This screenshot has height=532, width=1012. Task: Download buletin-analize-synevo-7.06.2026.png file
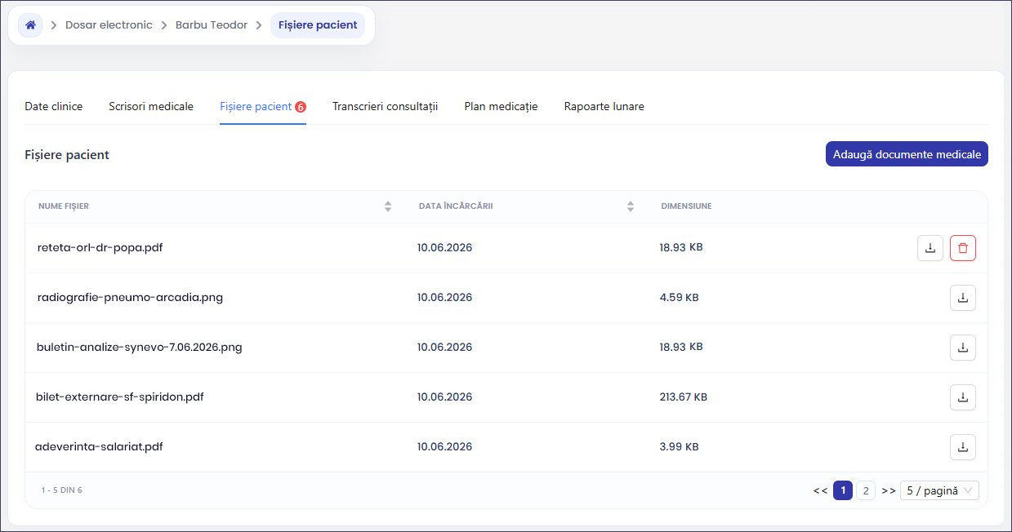click(x=963, y=348)
